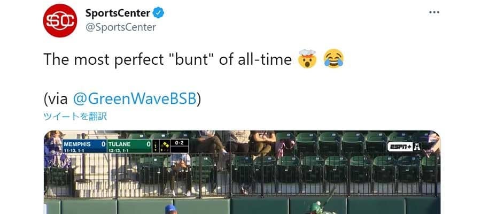Image resolution: width=481 pixels, height=214 pixels.
Task: Click the SportsCenter SC logo avatar
Action: [x=60, y=20]
